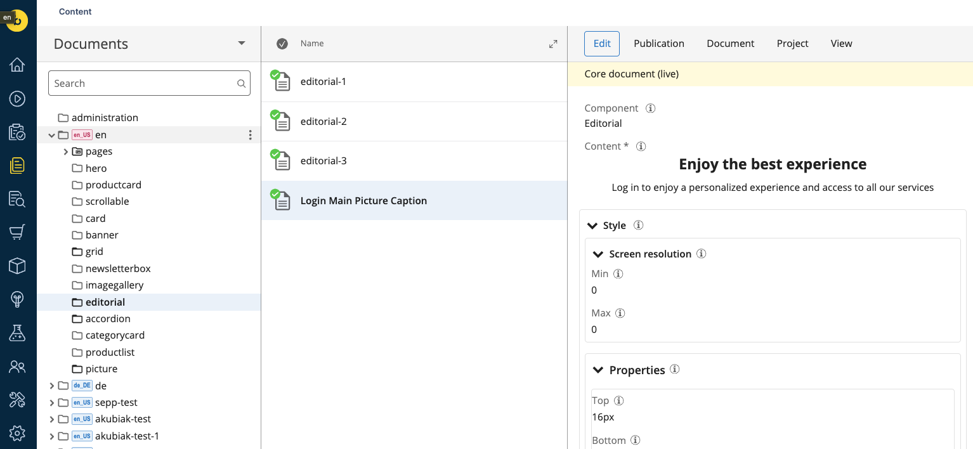Image resolution: width=973 pixels, height=449 pixels.
Task: Click the box package sidebar icon
Action: pyautogui.click(x=17, y=266)
